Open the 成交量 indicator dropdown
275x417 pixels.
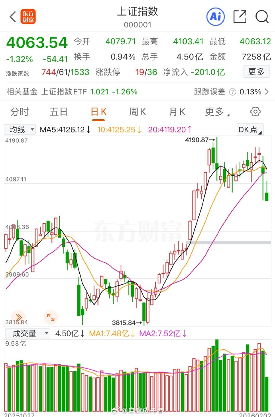(x=27, y=333)
